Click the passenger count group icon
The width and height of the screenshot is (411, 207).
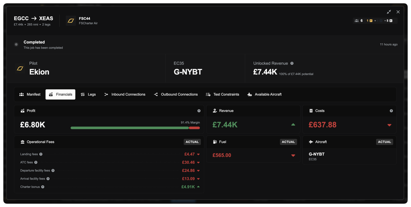point(356,21)
